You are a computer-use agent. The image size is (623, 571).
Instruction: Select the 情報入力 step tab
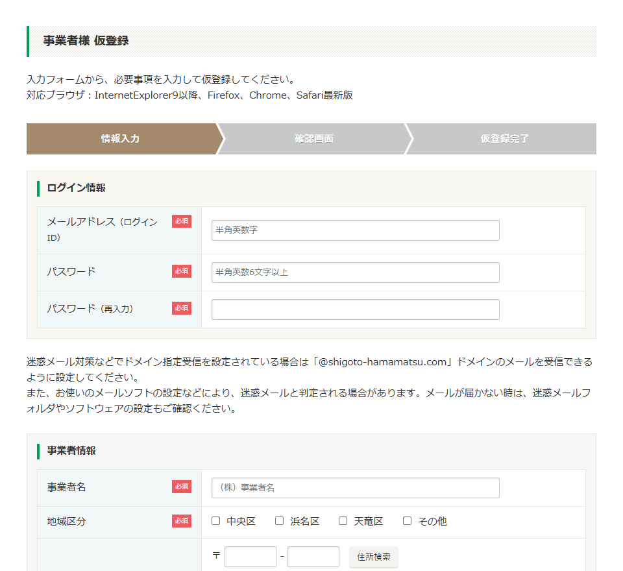click(121, 139)
